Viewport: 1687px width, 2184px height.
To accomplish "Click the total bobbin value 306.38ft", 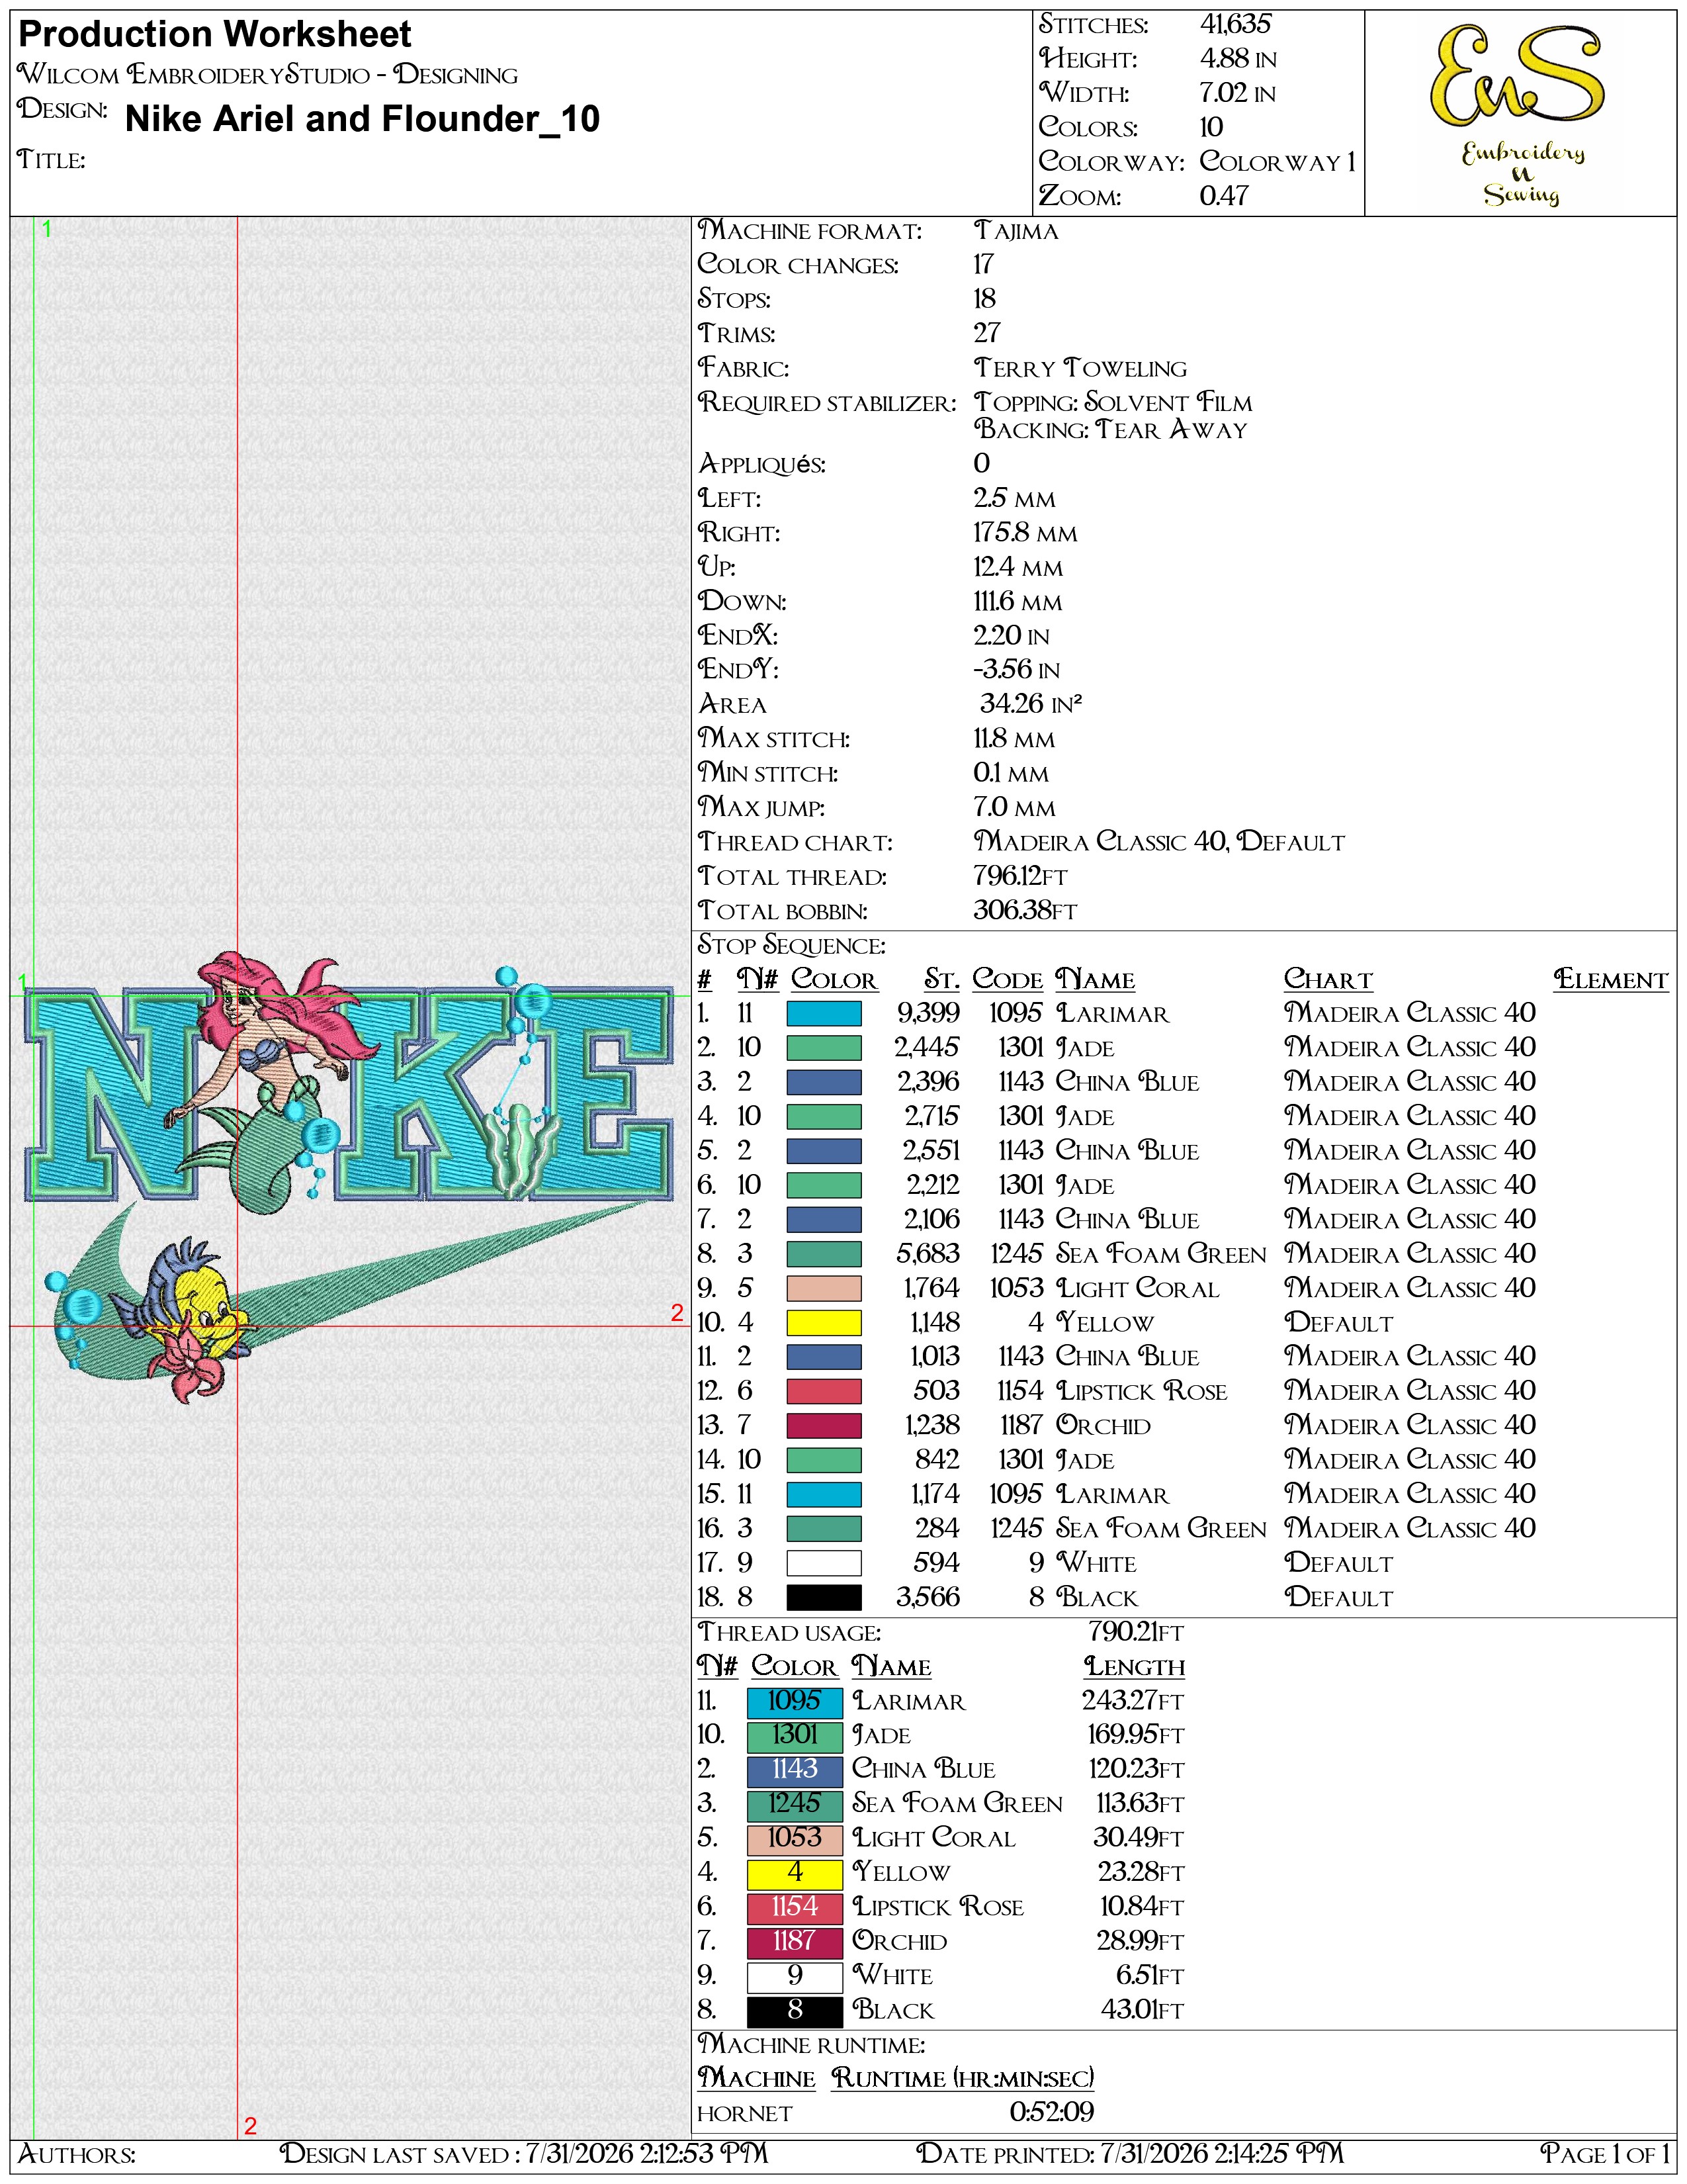I will pos(1025,910).
